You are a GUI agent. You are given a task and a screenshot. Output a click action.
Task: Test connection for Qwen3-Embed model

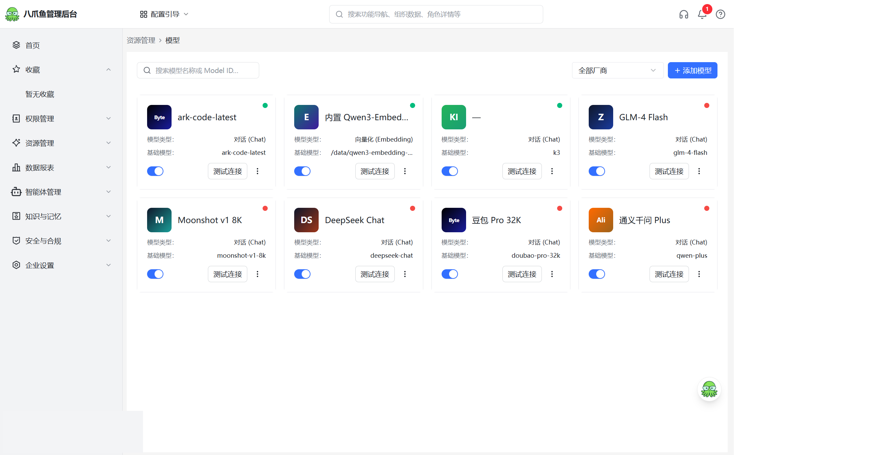pyautogui.click(x=375, y=171)
